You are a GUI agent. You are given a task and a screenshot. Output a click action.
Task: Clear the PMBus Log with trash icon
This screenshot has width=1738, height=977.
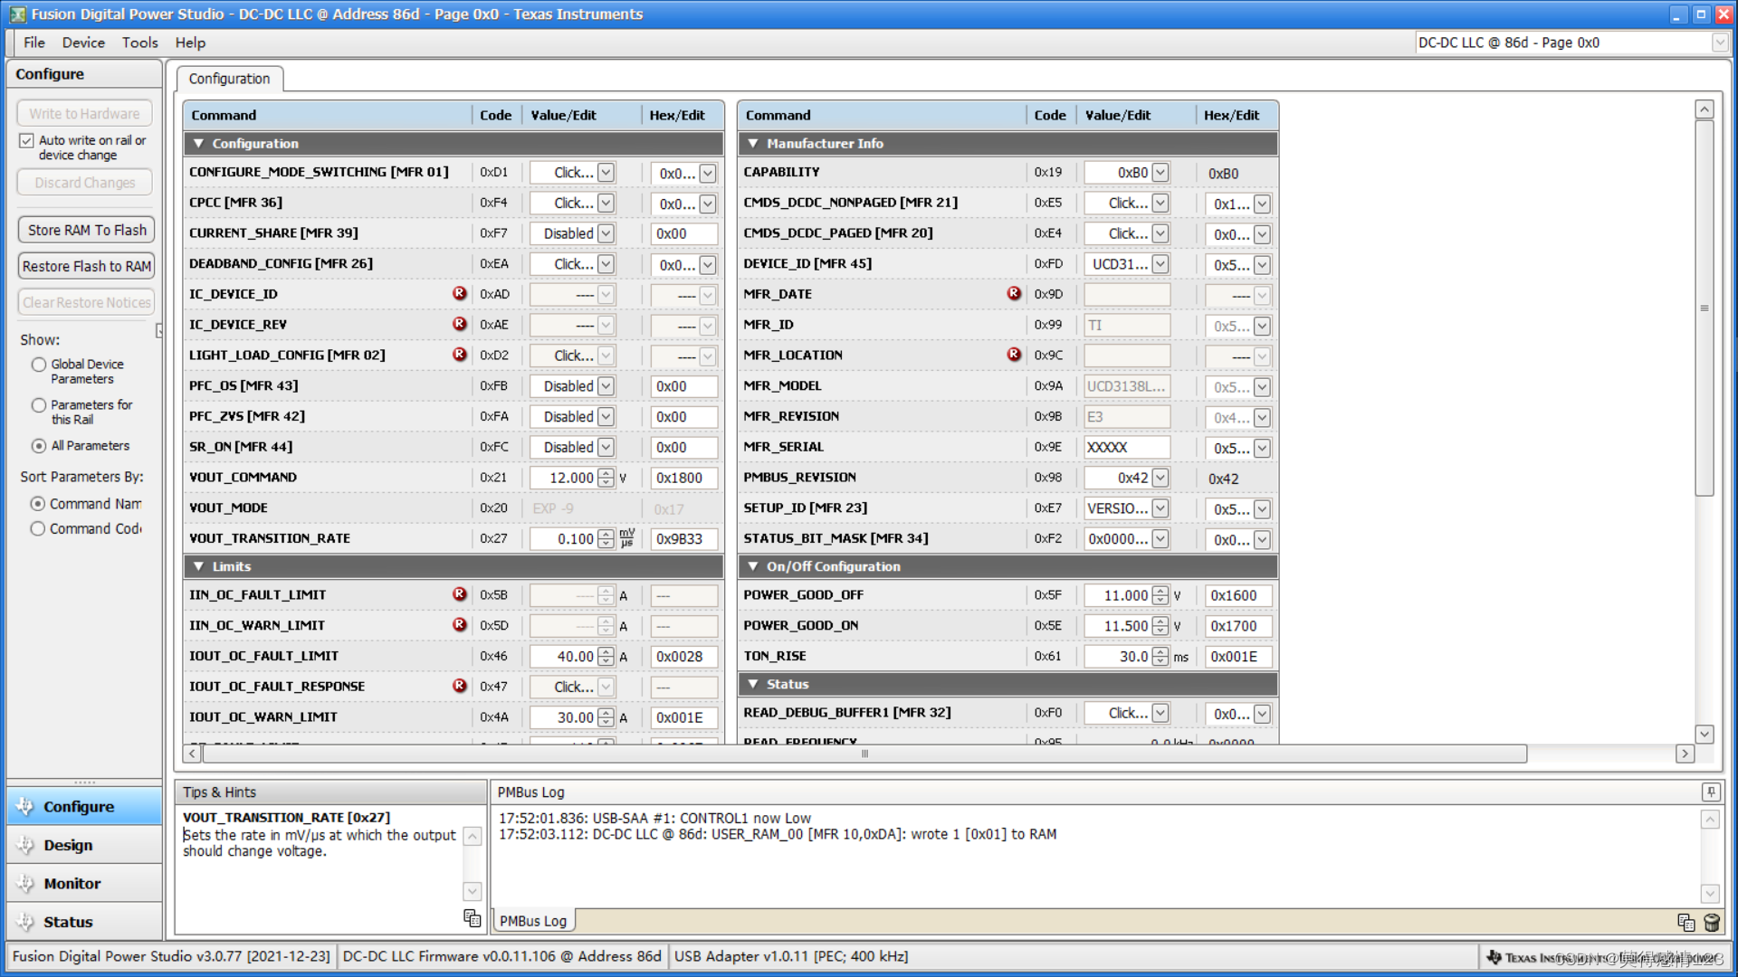(1711, 922)
